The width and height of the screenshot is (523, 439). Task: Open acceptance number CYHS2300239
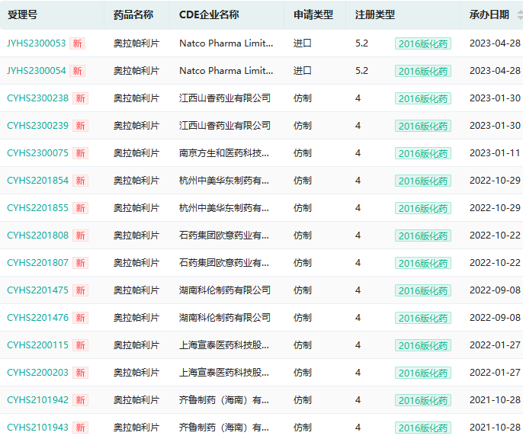coord(37,126)
